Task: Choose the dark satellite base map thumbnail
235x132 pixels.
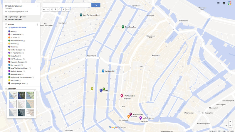Action: coord(21,96)
